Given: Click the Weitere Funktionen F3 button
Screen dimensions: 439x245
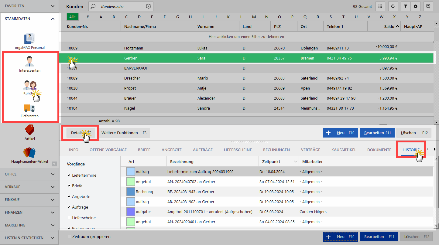Looking at the screenshot, I should click(x=124, y=133).
